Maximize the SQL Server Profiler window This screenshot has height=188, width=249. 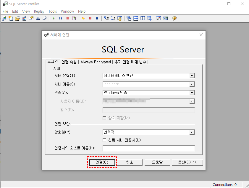(x=229, y=4)
